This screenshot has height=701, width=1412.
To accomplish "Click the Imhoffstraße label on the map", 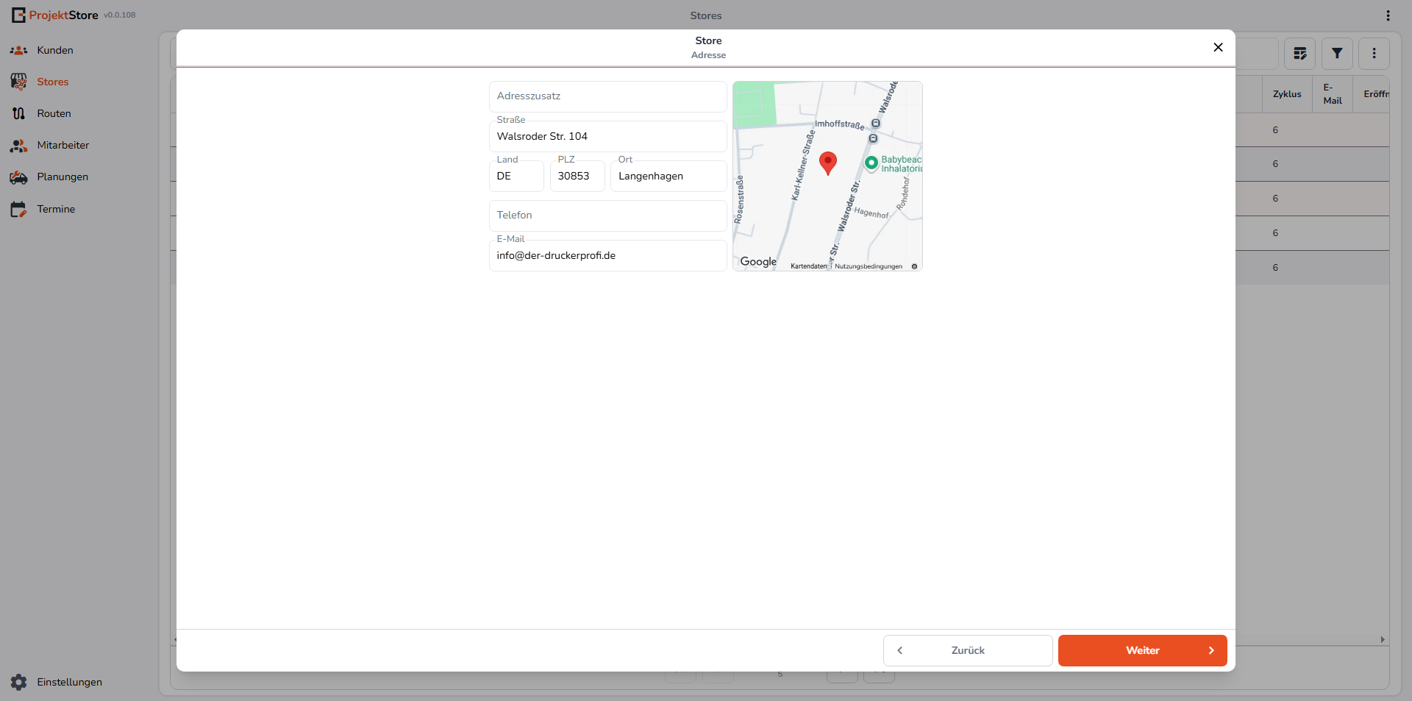I will pos(840,124).
